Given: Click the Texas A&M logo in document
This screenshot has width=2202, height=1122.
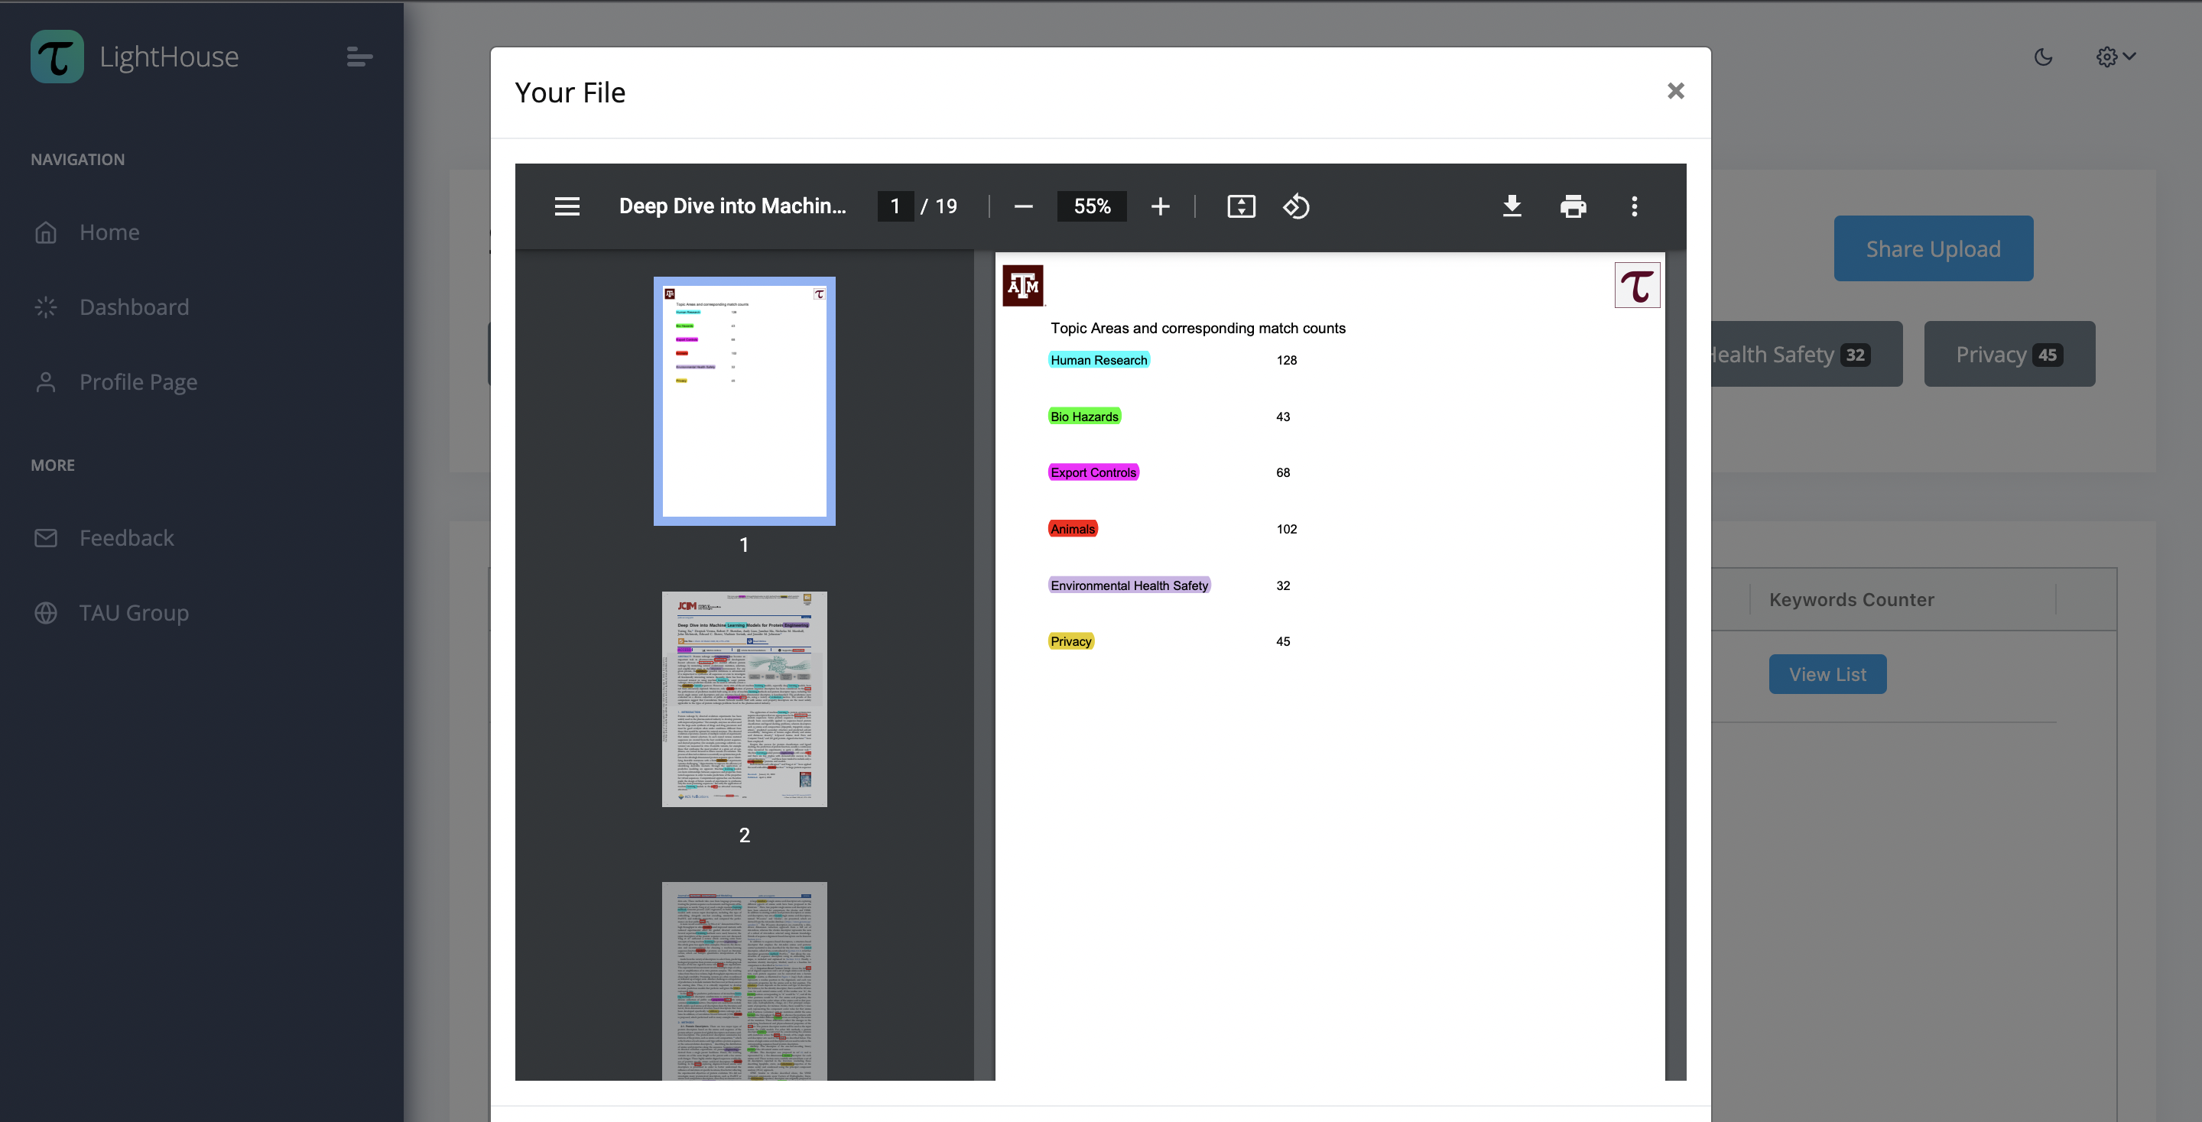Looking at the screenshot, I should click(1023, 285).
